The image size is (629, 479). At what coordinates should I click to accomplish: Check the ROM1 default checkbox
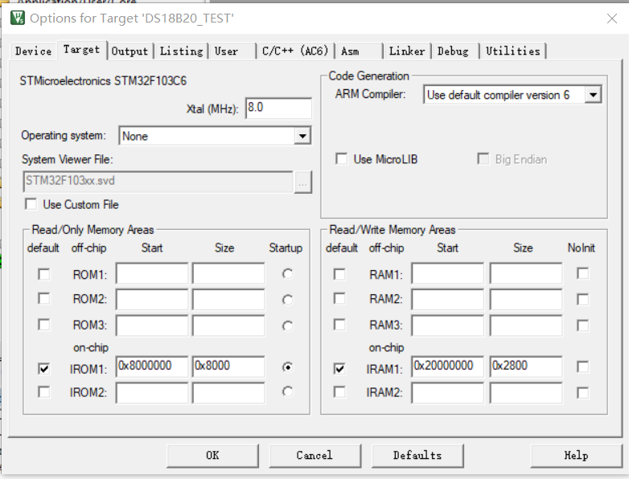coord(44,275)
